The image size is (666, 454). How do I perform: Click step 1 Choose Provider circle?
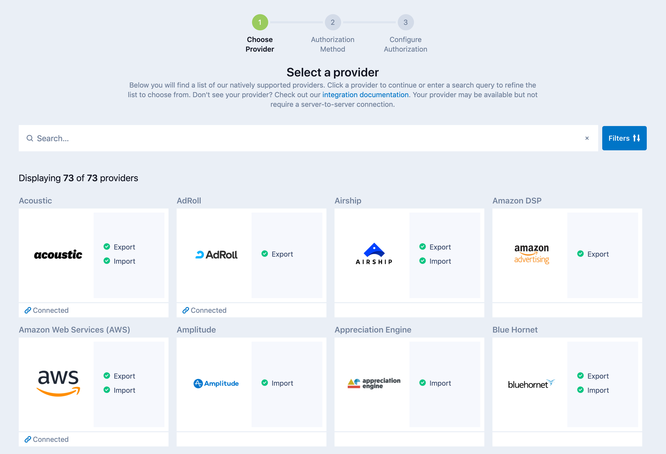260,22
